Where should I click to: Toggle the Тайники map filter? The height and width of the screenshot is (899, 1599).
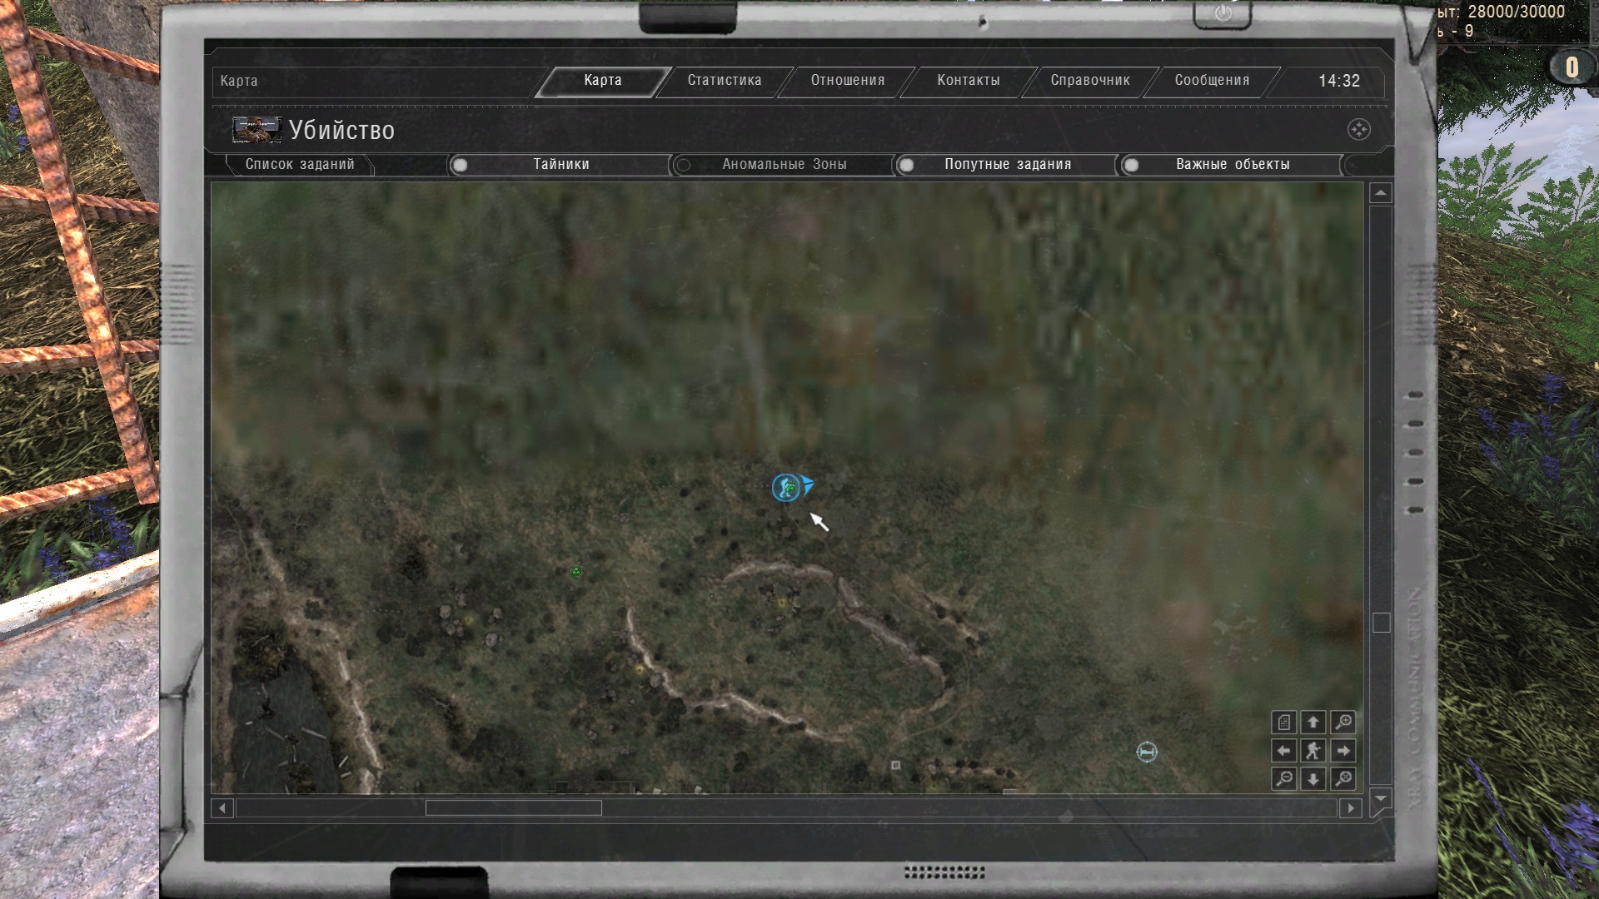[560, 165]
